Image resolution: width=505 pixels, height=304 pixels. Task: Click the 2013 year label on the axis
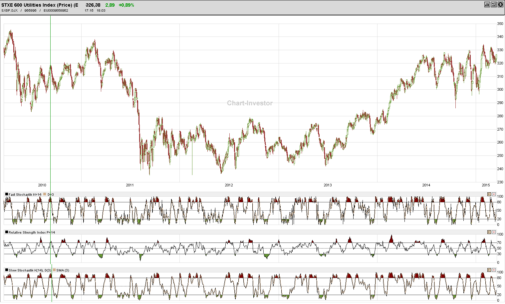coord(328,185)
